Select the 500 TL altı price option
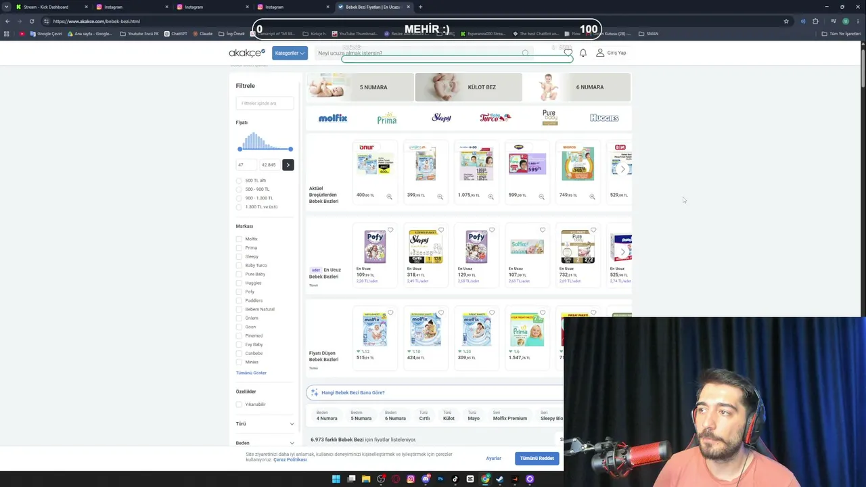The height and width of the screenshot is (487, 866). [239, 181]
